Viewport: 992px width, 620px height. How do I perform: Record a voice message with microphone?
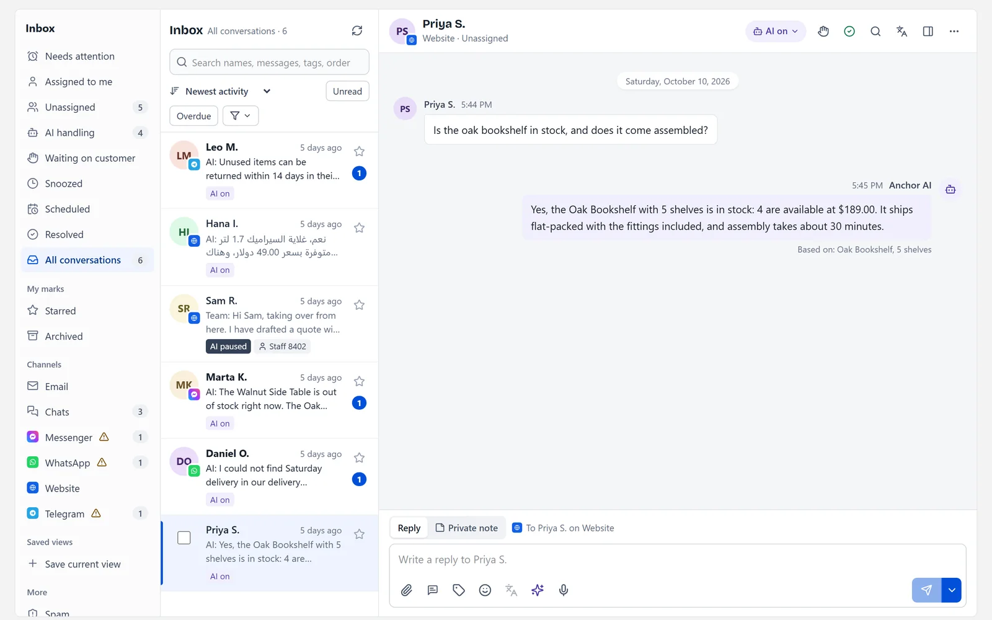point(564,590)
